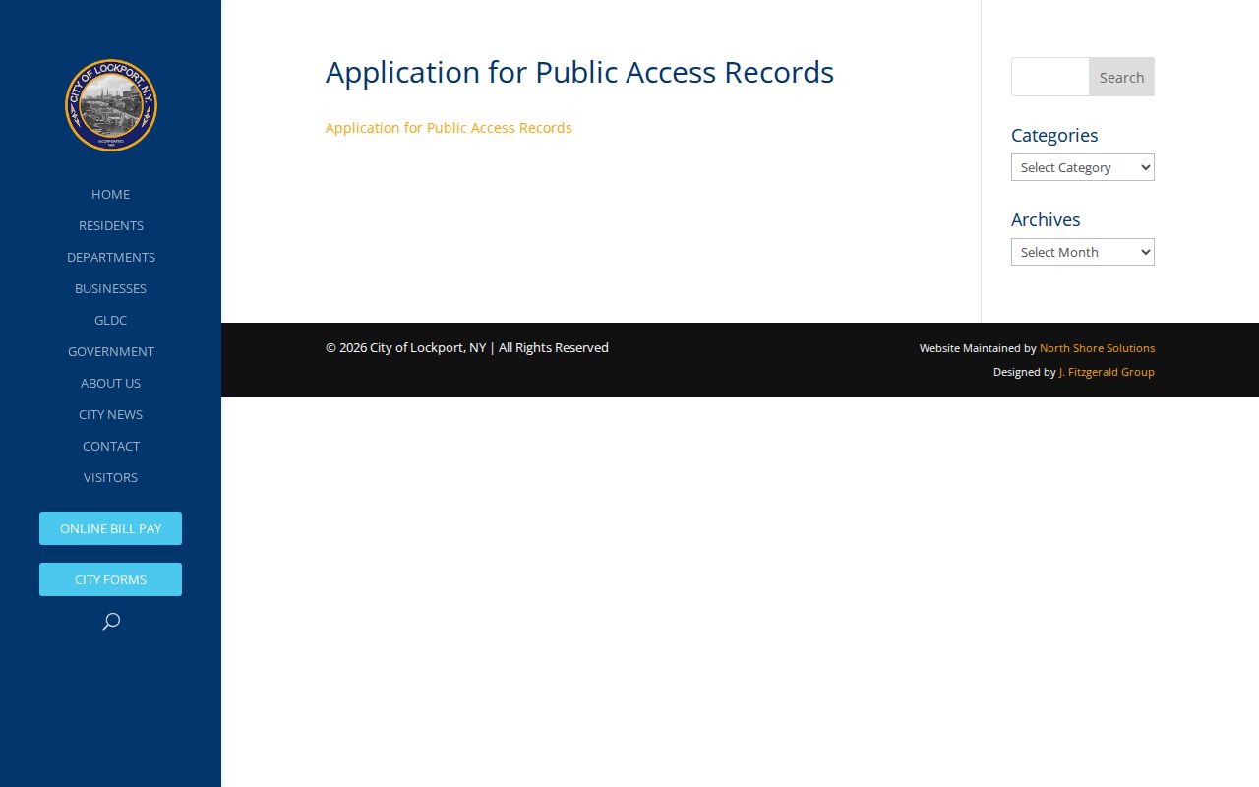Follow the J. Fitzgerald Group link

(1107, 372)
